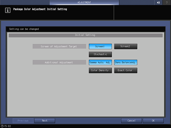The height and width of the screenshot is (128, 171).
Task: Confirm settings with OK
Action: pos(153,121)
